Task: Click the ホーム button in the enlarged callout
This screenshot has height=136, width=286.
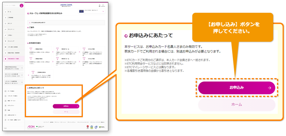Action: (237, 105)
